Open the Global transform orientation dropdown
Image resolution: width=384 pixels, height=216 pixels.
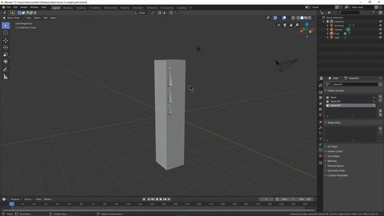142,13
